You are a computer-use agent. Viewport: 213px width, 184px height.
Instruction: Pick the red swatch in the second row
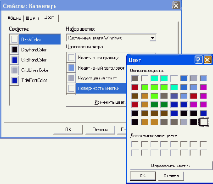tap(135, 87)
